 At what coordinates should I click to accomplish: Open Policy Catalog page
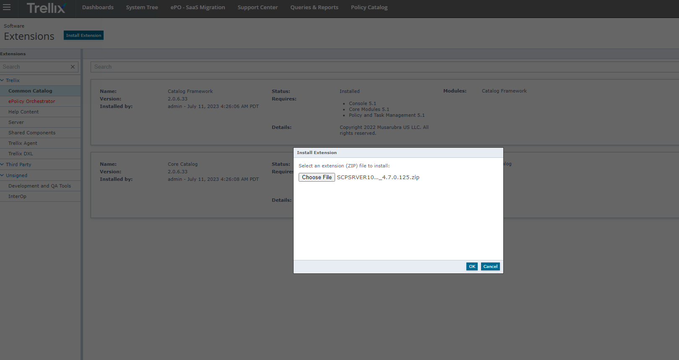pyautogui.click(x=369, y=8)
